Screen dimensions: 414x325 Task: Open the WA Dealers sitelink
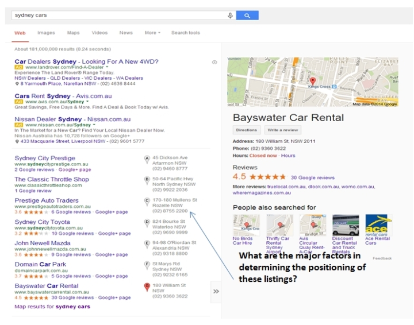(129, 78)
